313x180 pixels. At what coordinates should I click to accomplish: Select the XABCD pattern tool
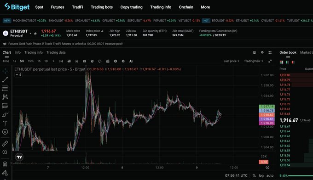pos(5,97)
